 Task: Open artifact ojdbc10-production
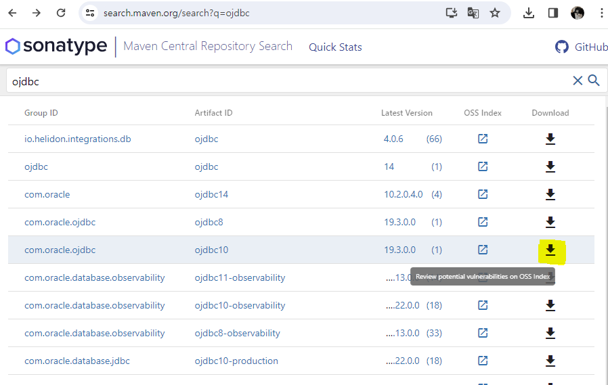click(x=236, y=361)
